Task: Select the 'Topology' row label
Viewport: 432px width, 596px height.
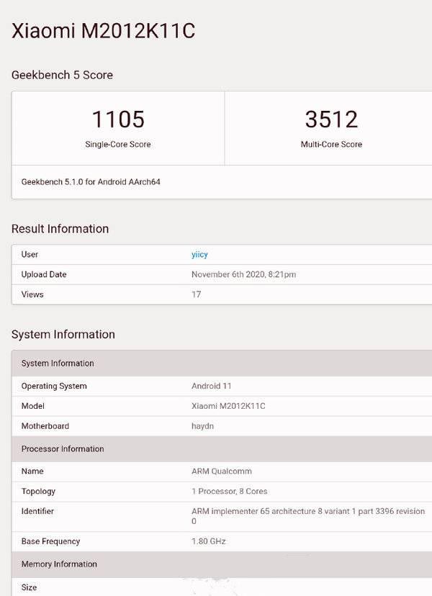Action: (38, 492)
